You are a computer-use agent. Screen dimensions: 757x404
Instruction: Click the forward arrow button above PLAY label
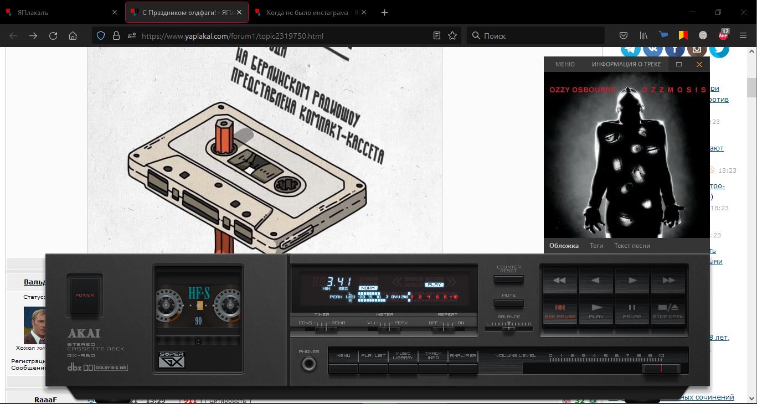pos(632,281)
